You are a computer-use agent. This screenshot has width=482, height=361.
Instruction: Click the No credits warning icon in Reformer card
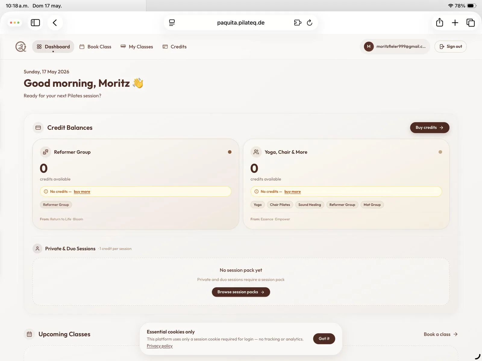coord(46,191)
